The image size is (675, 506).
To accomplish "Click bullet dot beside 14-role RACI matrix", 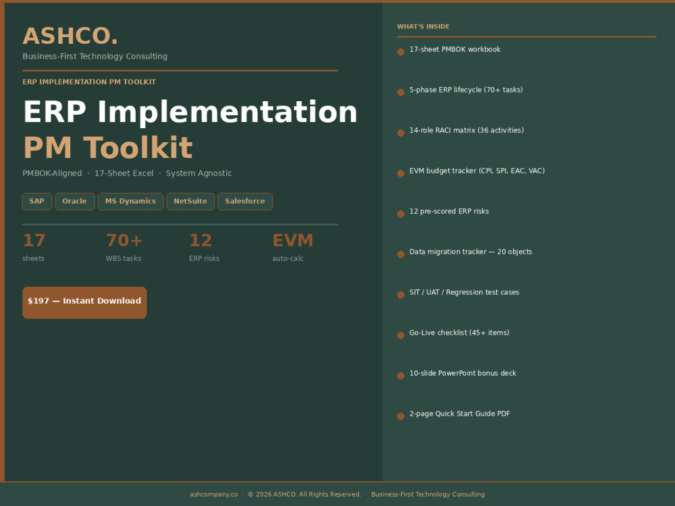I will 401,133.
